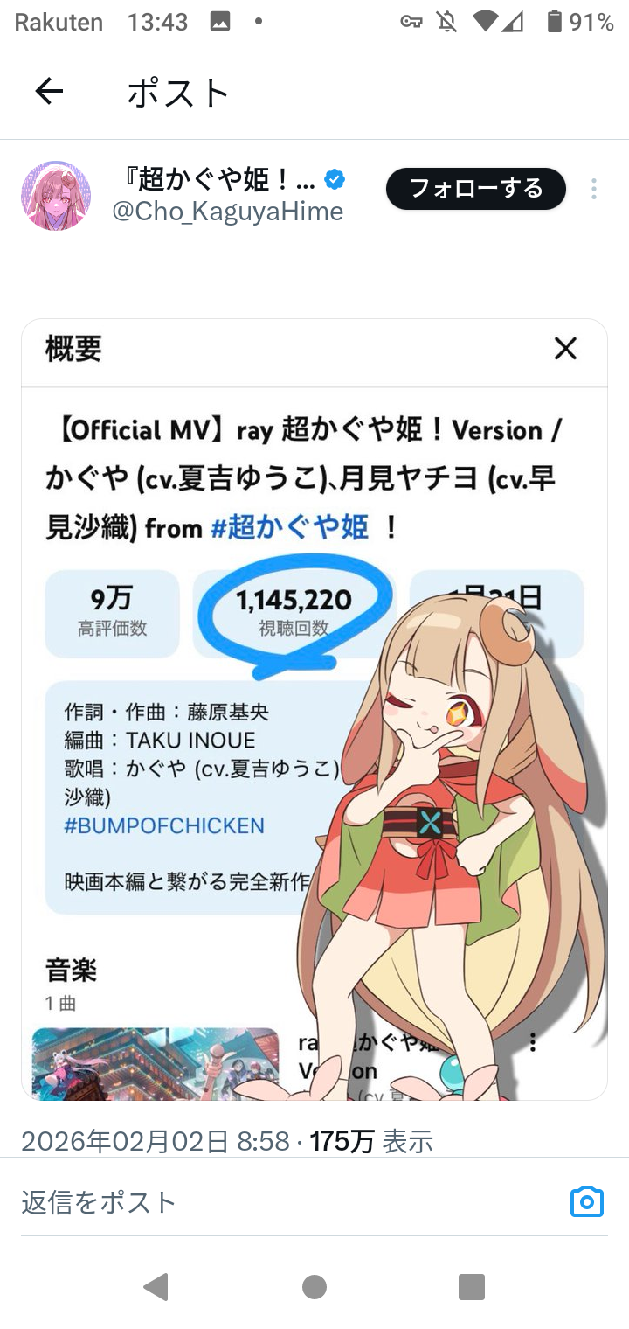Tap the #超かぐや姫 hashtag link
The height and width of the screenshot is (1329, 629).
coord(290,528)
